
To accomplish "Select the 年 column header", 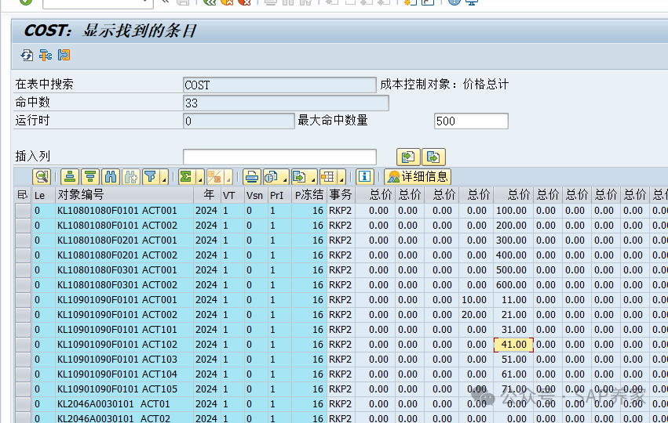I will coord(207,195).
